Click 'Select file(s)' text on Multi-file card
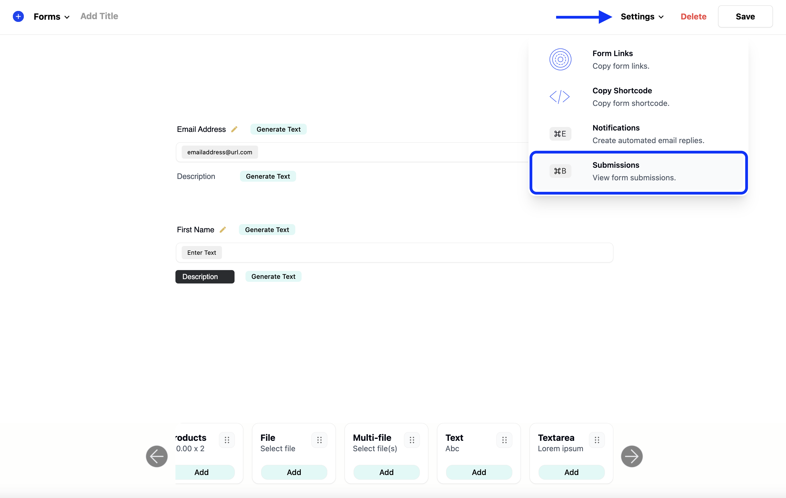Screen dimensions: 786x498 375,449
